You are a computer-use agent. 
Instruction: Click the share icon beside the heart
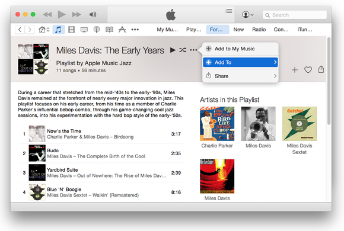tap(321, 69)
